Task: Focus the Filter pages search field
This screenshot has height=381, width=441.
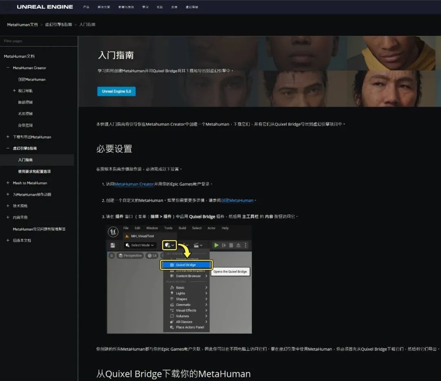Action: click(38, 41)
